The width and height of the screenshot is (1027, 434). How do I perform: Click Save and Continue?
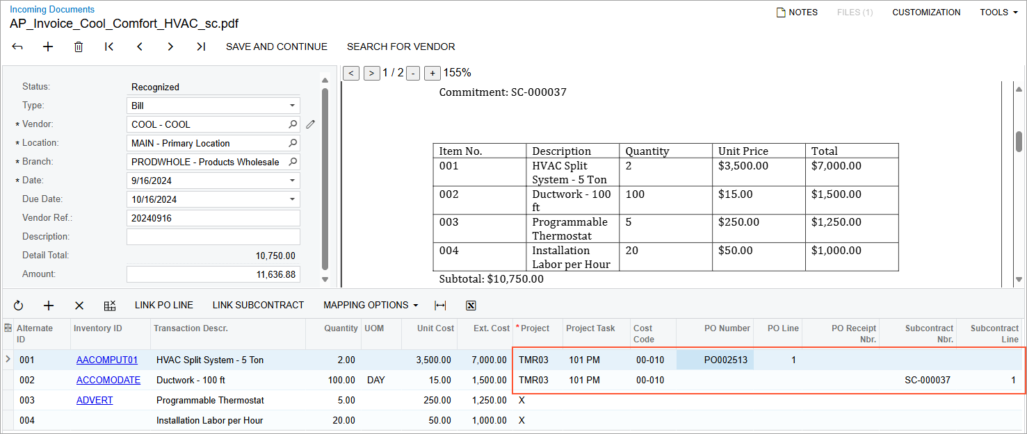click(x=276, y=47)
